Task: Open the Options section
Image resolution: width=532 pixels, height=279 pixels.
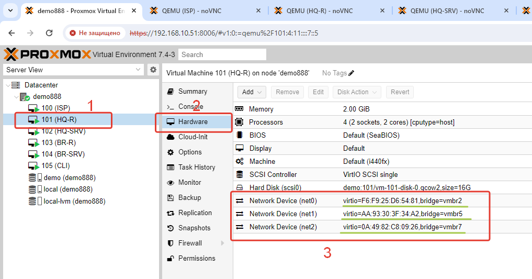Action: (190, 152)
